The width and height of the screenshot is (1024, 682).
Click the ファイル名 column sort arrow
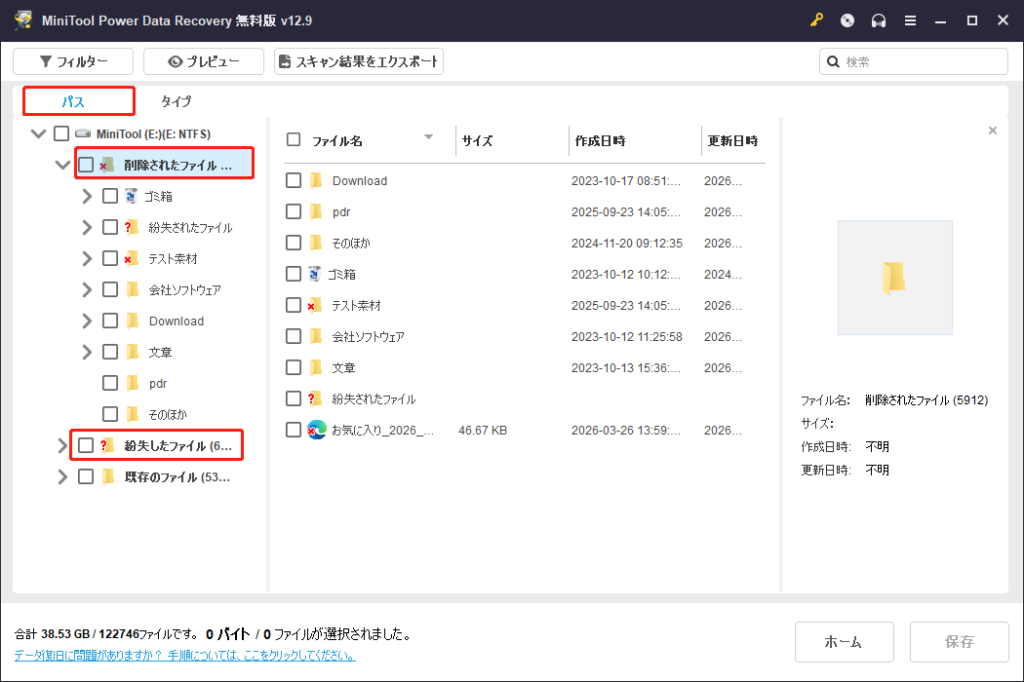(x=428, y=137)
